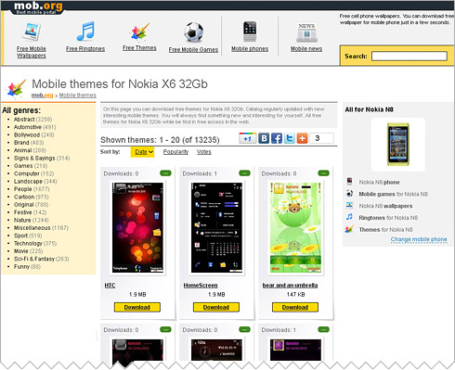The image size is (455, 370).
Task: Download the HTC theme
Action: coord(137,307)
